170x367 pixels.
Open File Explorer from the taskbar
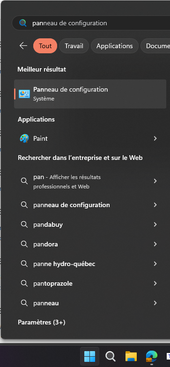click(131, 356)
